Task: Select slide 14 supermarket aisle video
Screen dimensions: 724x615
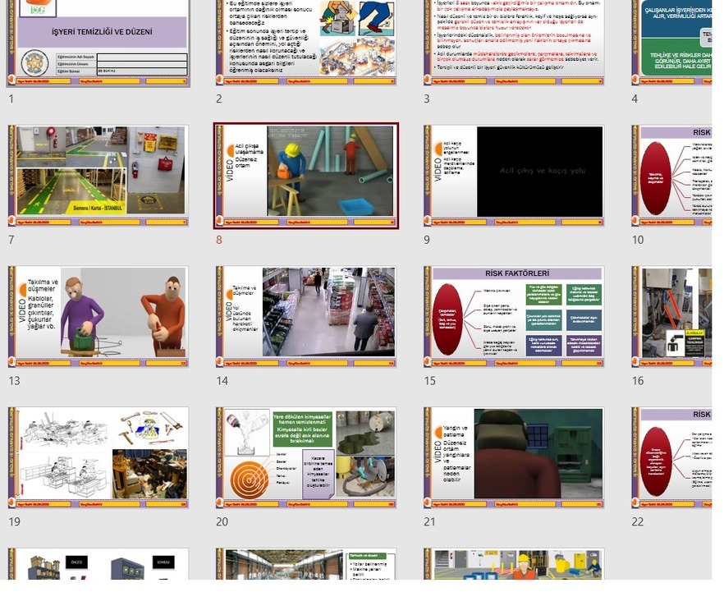Action: click(306, 316)
